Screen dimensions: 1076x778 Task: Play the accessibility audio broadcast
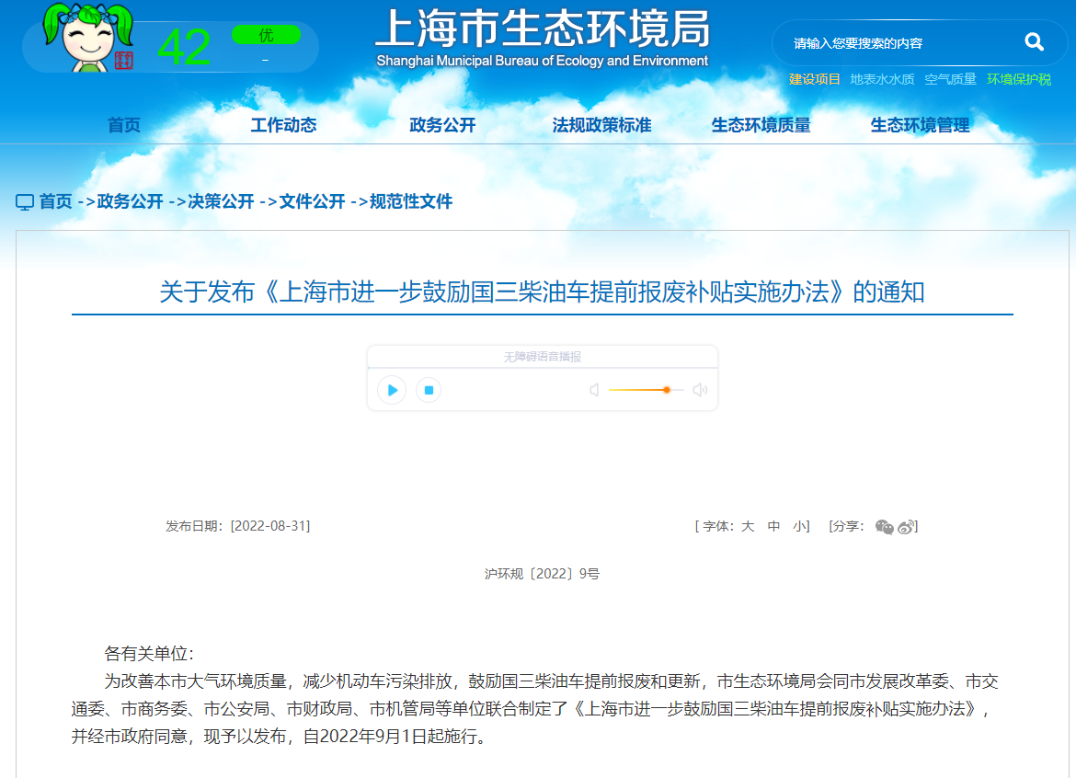[x=392, y=390]
